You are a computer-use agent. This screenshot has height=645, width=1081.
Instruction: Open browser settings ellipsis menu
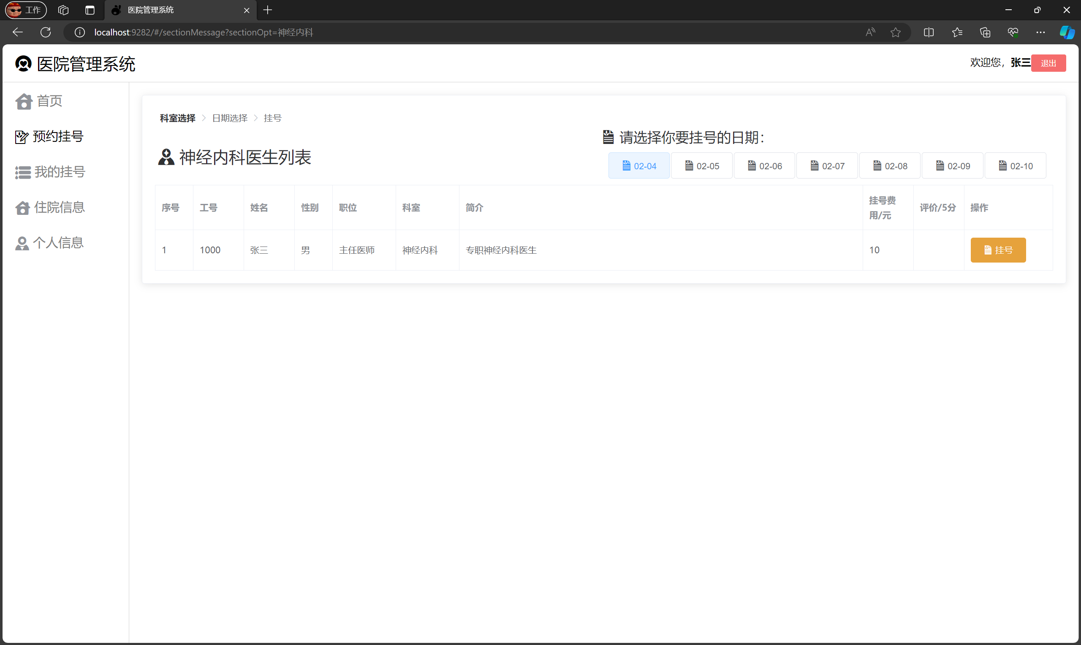tap(1040, 32)
